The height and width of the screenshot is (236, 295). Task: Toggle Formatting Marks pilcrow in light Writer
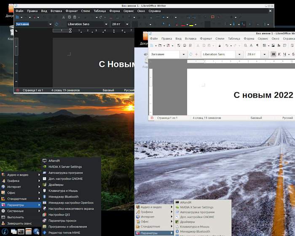tap(257, 46)
